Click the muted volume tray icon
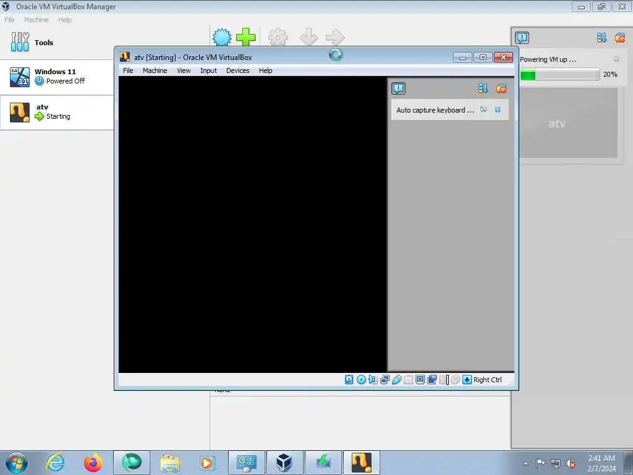Image resolution: width=633 pixels, height=475 pixels. (571, 463)
